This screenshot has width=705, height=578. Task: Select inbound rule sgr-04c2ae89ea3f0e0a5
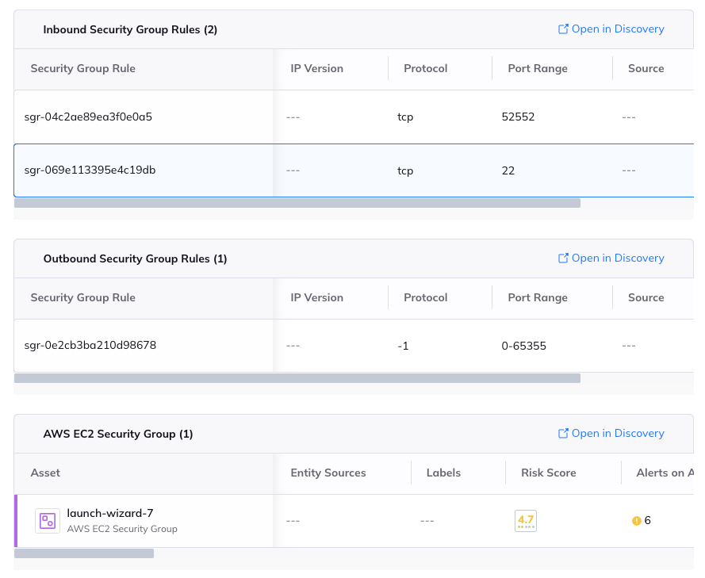(88, 117)
